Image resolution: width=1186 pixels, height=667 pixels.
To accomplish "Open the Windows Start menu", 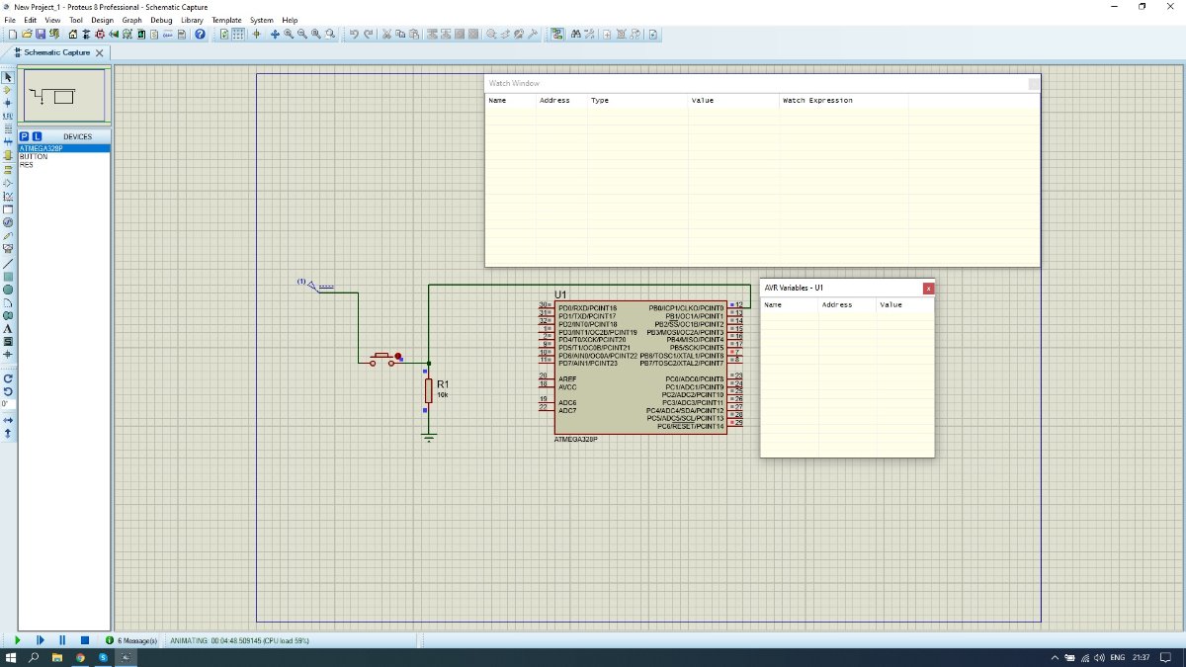I will (x=13, y=657).
